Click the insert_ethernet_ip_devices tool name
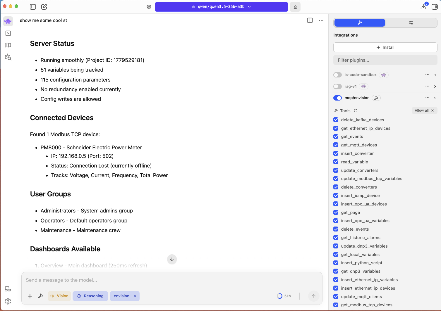The width and height of the screenshot is (441, 311). [x=368, y=288]
